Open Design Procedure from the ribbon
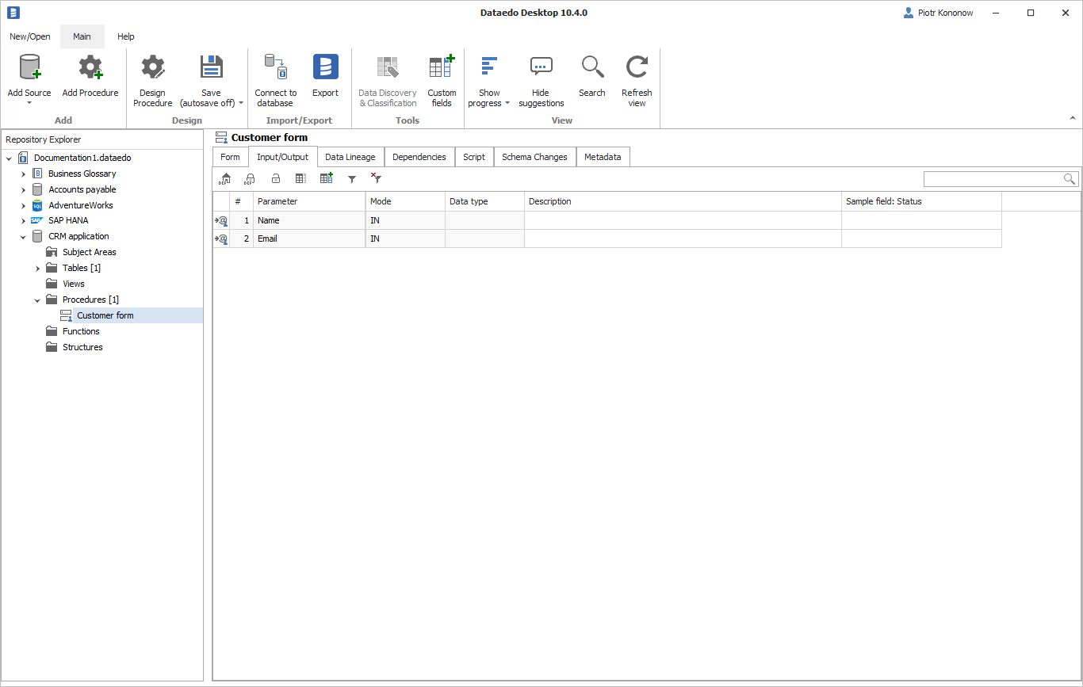This screenshot has width=1083, height=687. [x=152, y=68]
